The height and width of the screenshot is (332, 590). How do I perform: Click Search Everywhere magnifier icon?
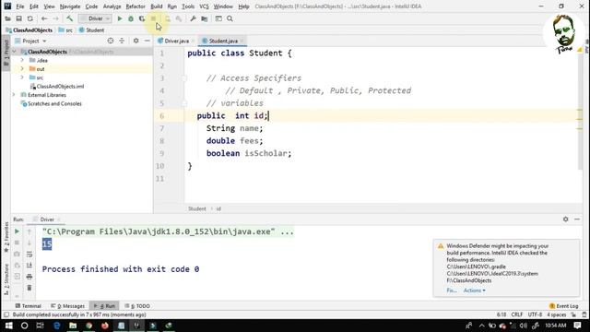tap(230, 18)
